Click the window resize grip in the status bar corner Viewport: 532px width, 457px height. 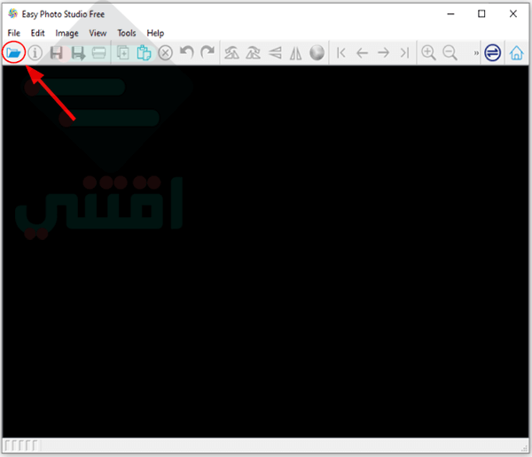point(524,448)
